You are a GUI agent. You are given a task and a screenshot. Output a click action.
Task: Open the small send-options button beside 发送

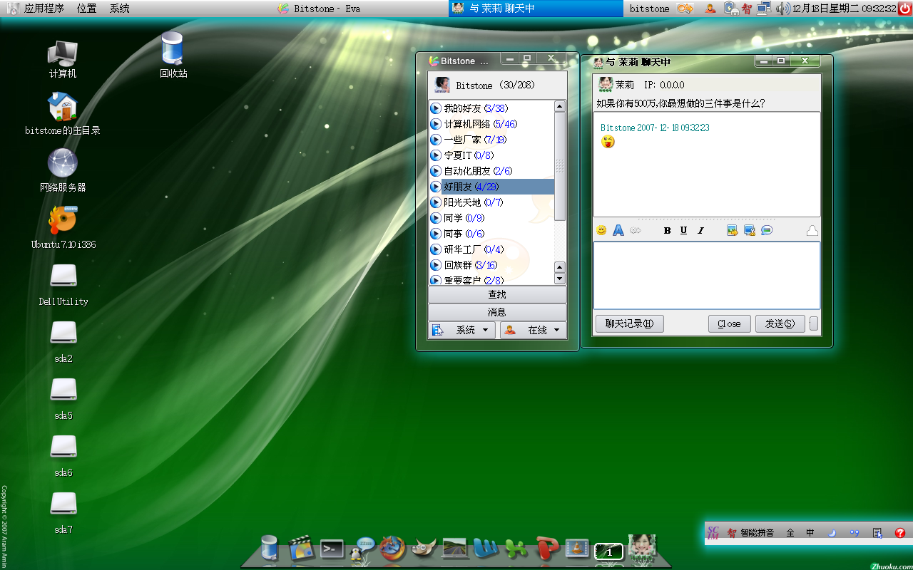pyautogui.click(x=814, y=323)
